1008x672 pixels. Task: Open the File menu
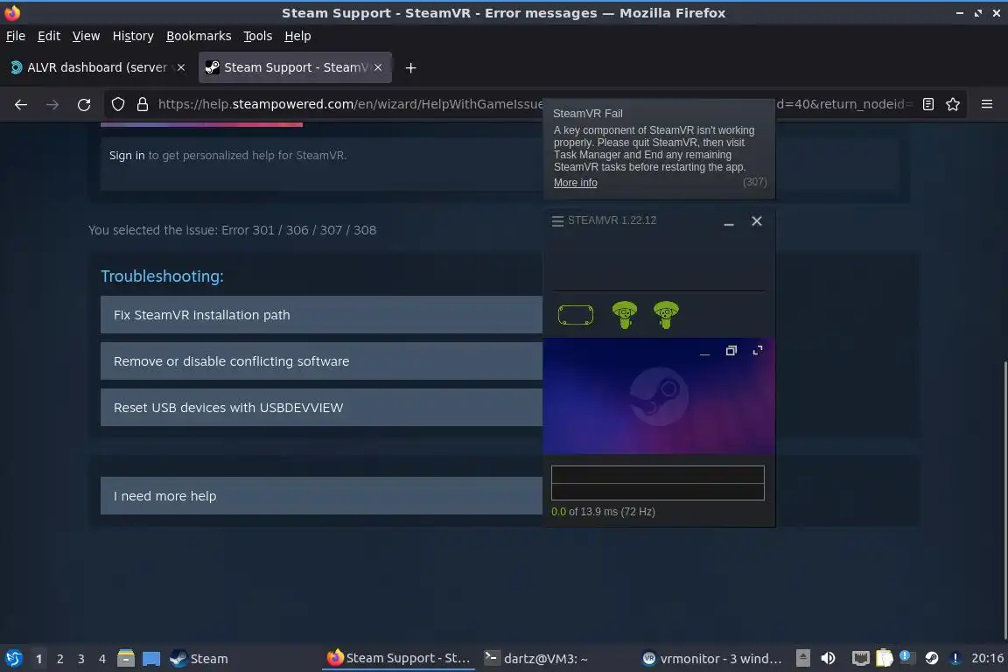click(16, 36)
